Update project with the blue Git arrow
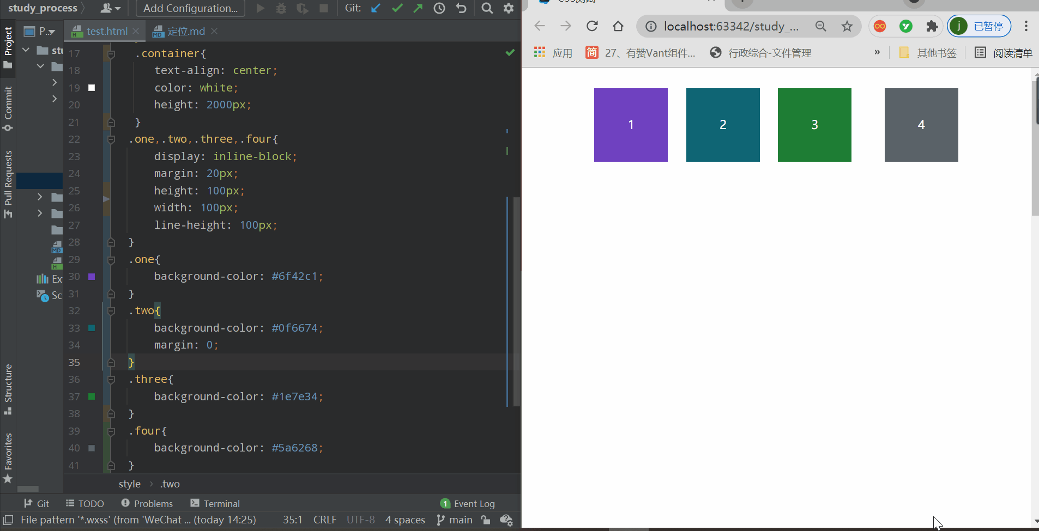The height and width of the screenshot is (531, 1039). pos(376,8)
